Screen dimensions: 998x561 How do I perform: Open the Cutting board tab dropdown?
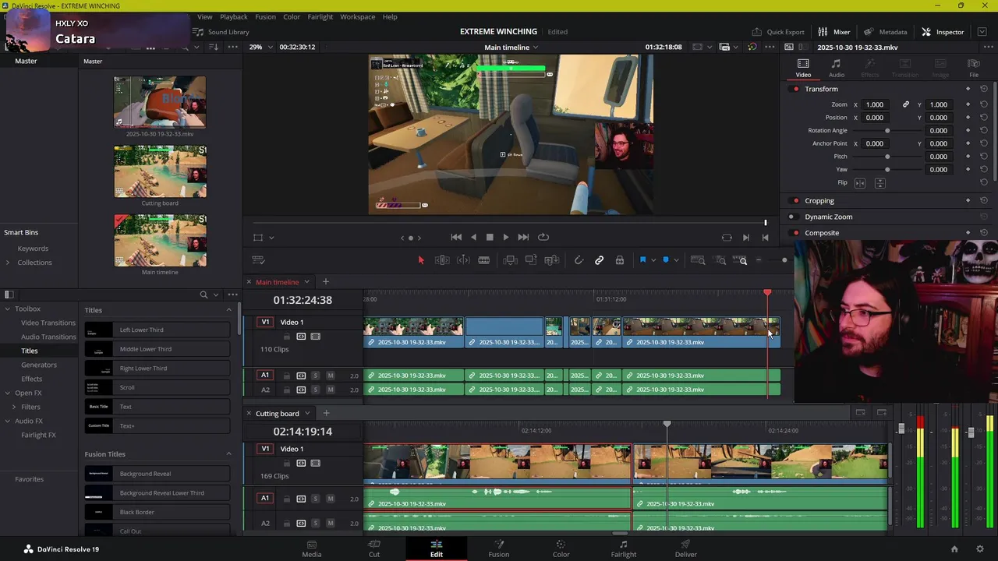click(x=307, y=414)
